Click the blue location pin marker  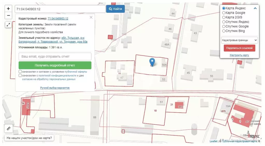[152, 62]
